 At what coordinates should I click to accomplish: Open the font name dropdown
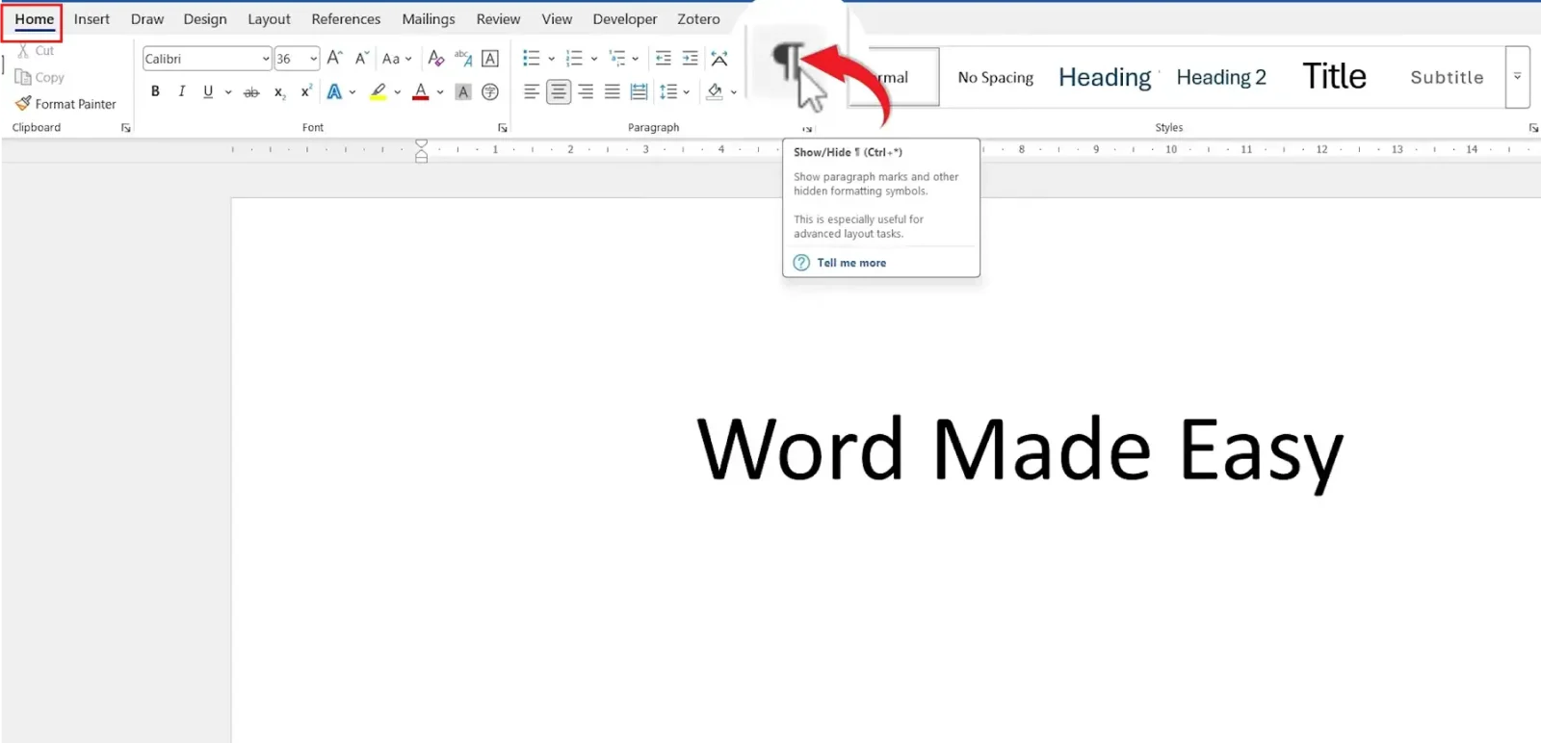(266, 59)
